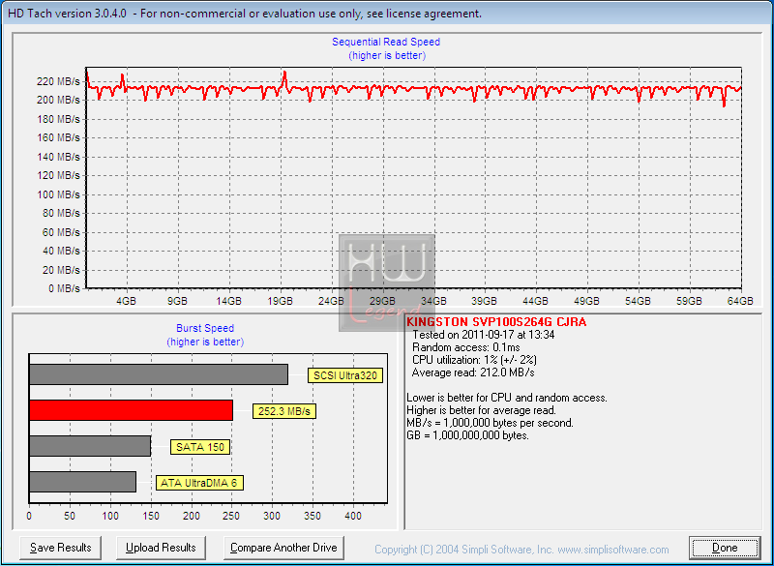Viewport: 774px width, 566px height.
Task: Click the "200 MB/s" y-axis label
Action: point(58,101)
